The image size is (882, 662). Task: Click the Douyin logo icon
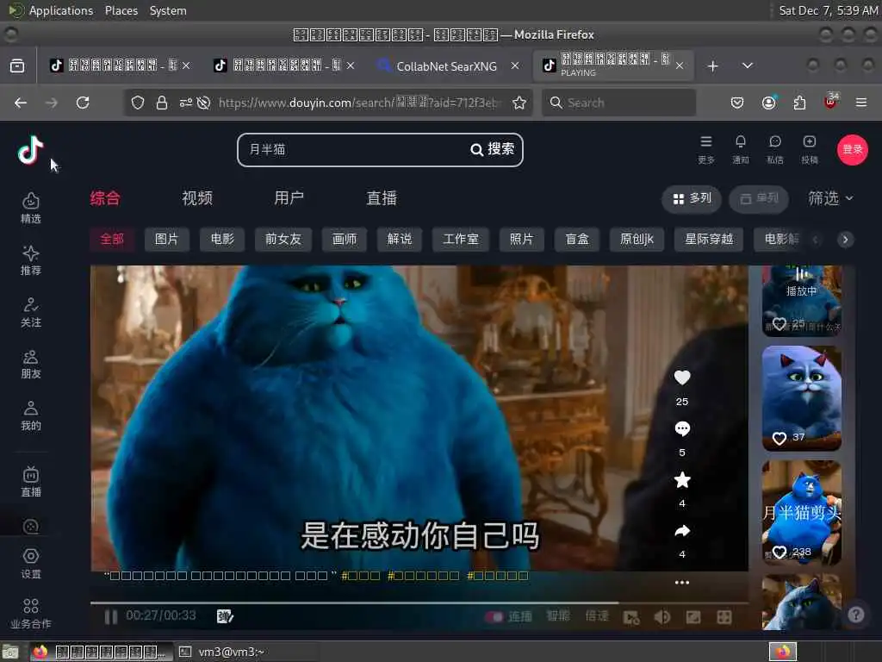point(30,150)
